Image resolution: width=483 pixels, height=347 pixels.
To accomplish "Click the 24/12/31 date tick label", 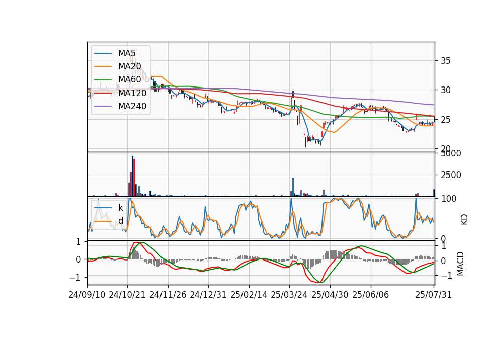I will click(208, 295).
